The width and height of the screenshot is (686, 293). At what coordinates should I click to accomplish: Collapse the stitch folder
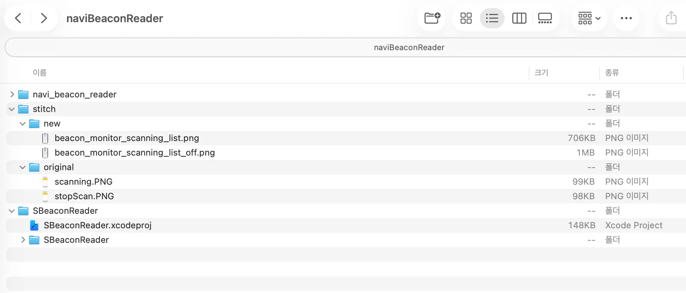12,109
